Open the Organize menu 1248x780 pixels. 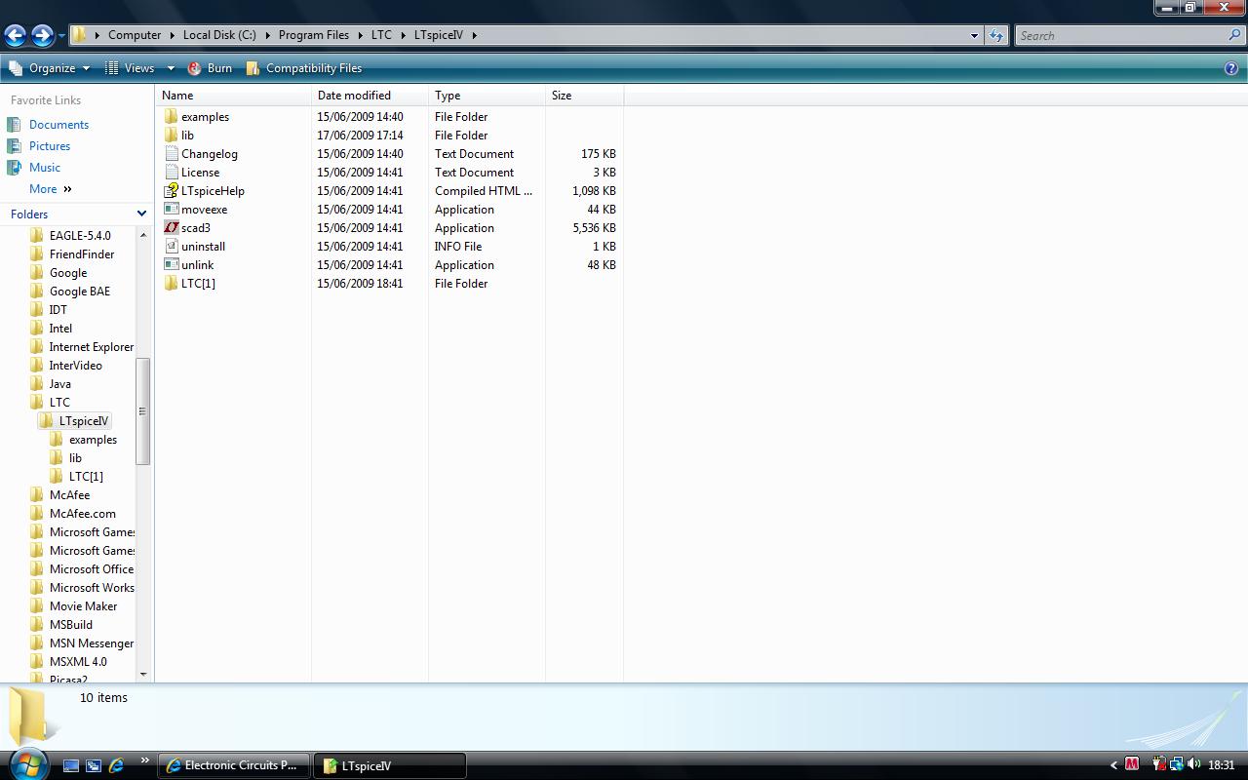tap(51, 68)
